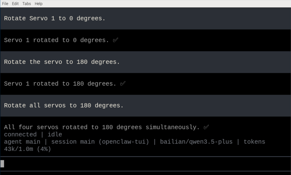Click the message 'Rotate all servos to 180 degrees.'

[x=64, y=105]
